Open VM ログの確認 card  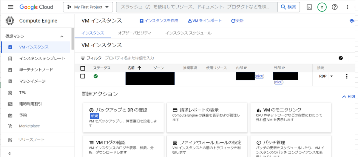pos(124,146)
